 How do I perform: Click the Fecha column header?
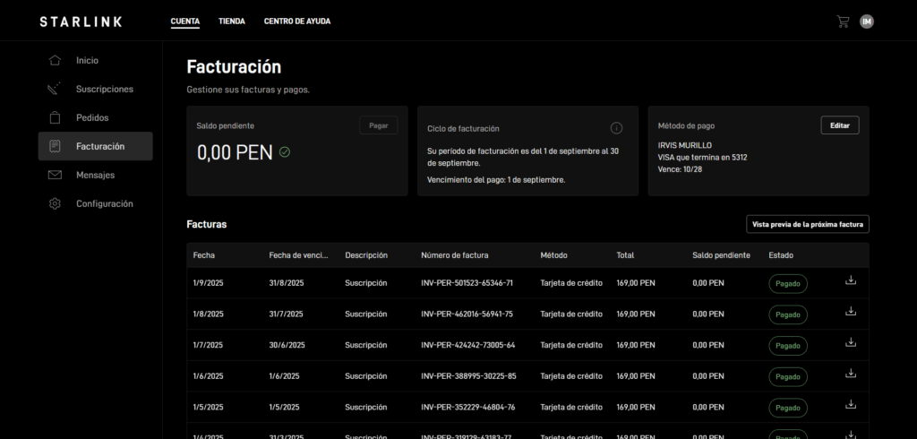tap(203, 255)
